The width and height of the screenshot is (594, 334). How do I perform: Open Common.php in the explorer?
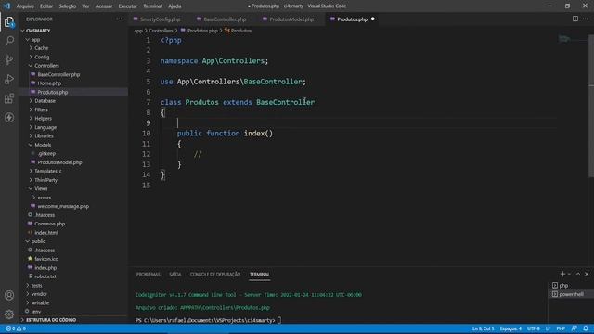tap(49, 224)
